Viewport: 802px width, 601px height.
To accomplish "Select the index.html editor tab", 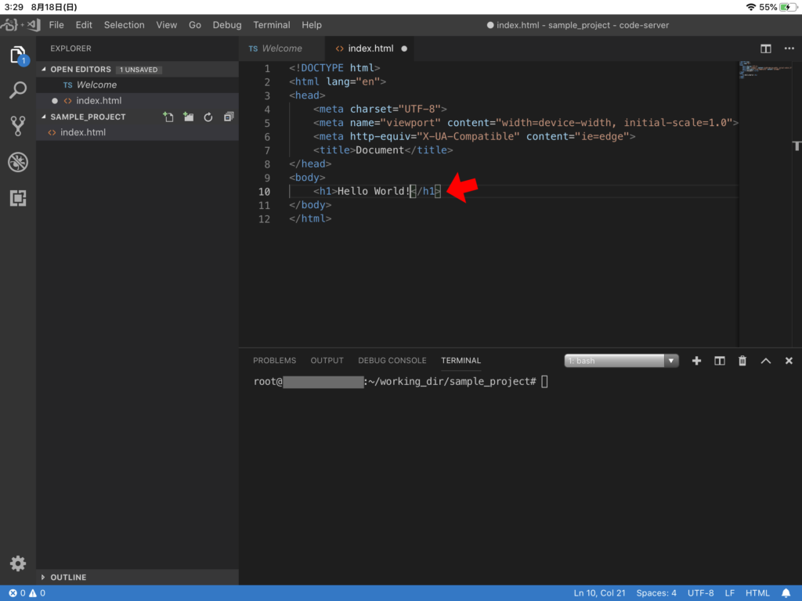I will [370, 49].
